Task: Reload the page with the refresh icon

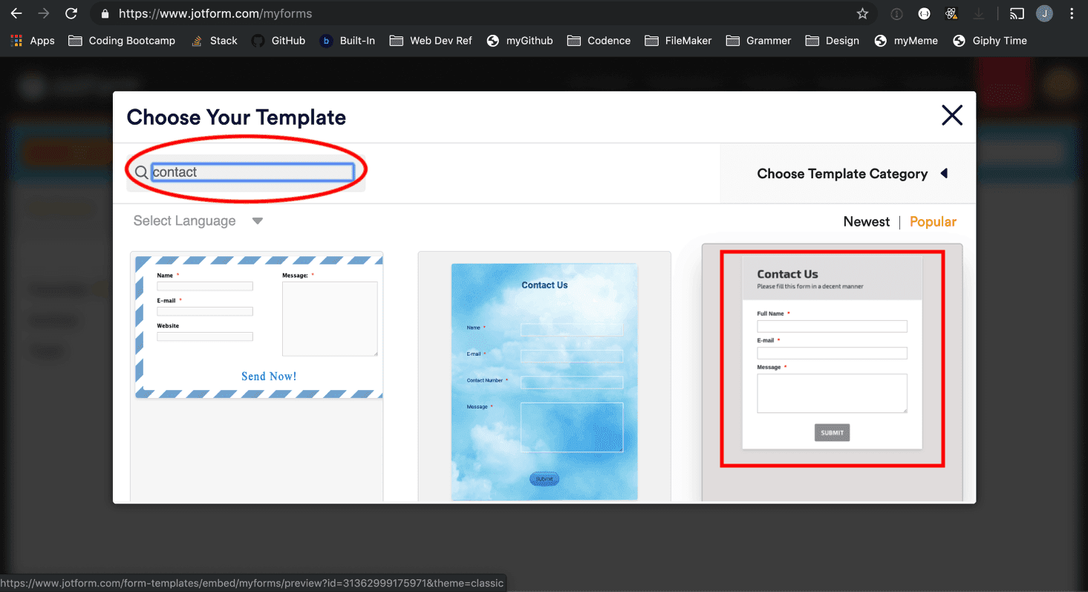Action: (71, 13)
